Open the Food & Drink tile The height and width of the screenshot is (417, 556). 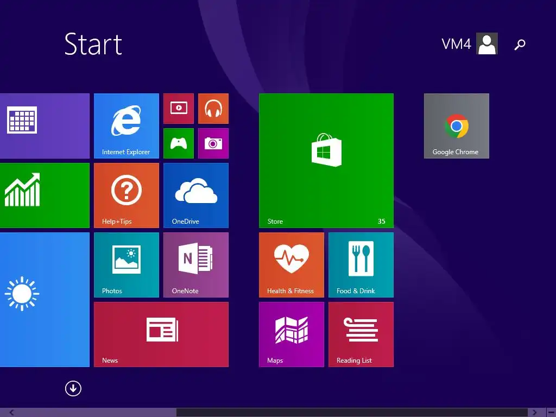pos(361,265)
